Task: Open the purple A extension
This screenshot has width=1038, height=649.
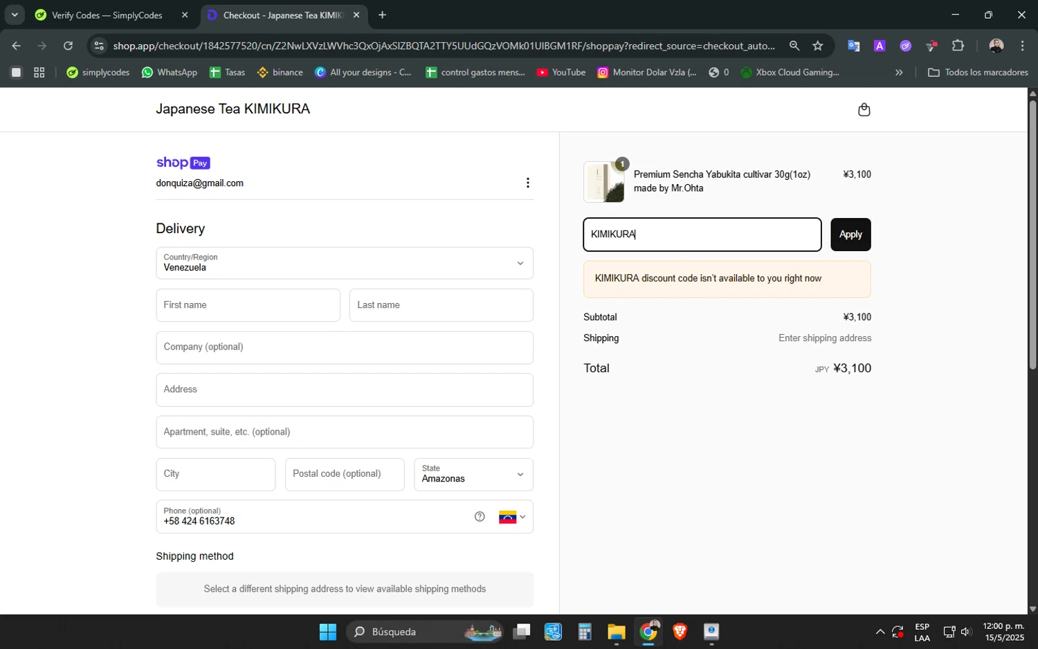Action: (x=880, y=46)
